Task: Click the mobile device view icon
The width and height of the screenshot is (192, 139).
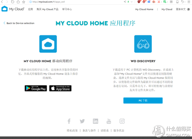Action: click(x=177, y=2)
